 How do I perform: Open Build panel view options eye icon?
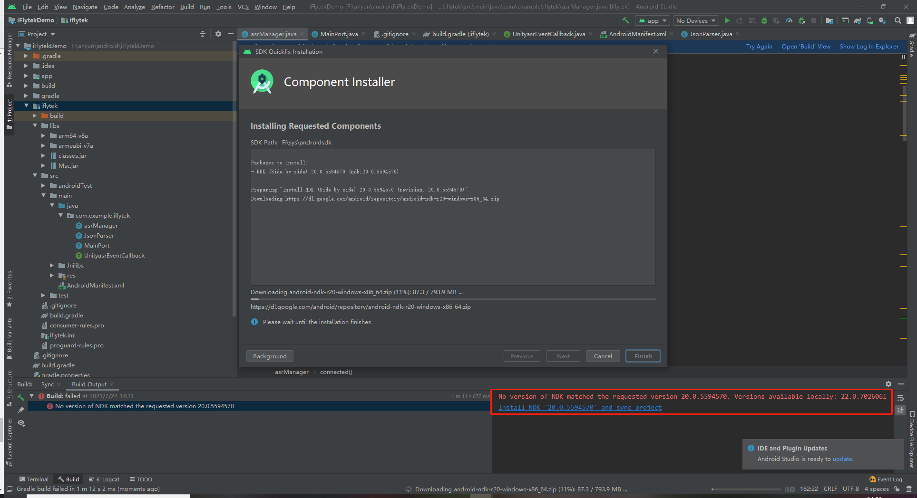click(x=21, y=422)
